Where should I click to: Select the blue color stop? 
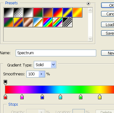tap(42, 97)
